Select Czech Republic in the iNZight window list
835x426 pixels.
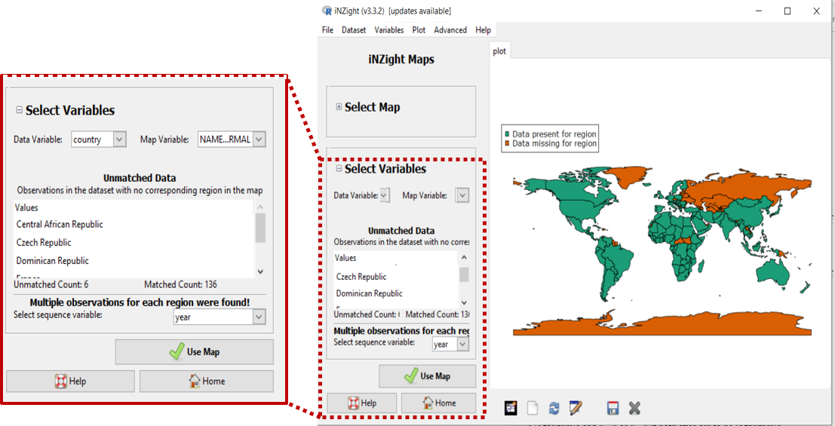point(361,277)
